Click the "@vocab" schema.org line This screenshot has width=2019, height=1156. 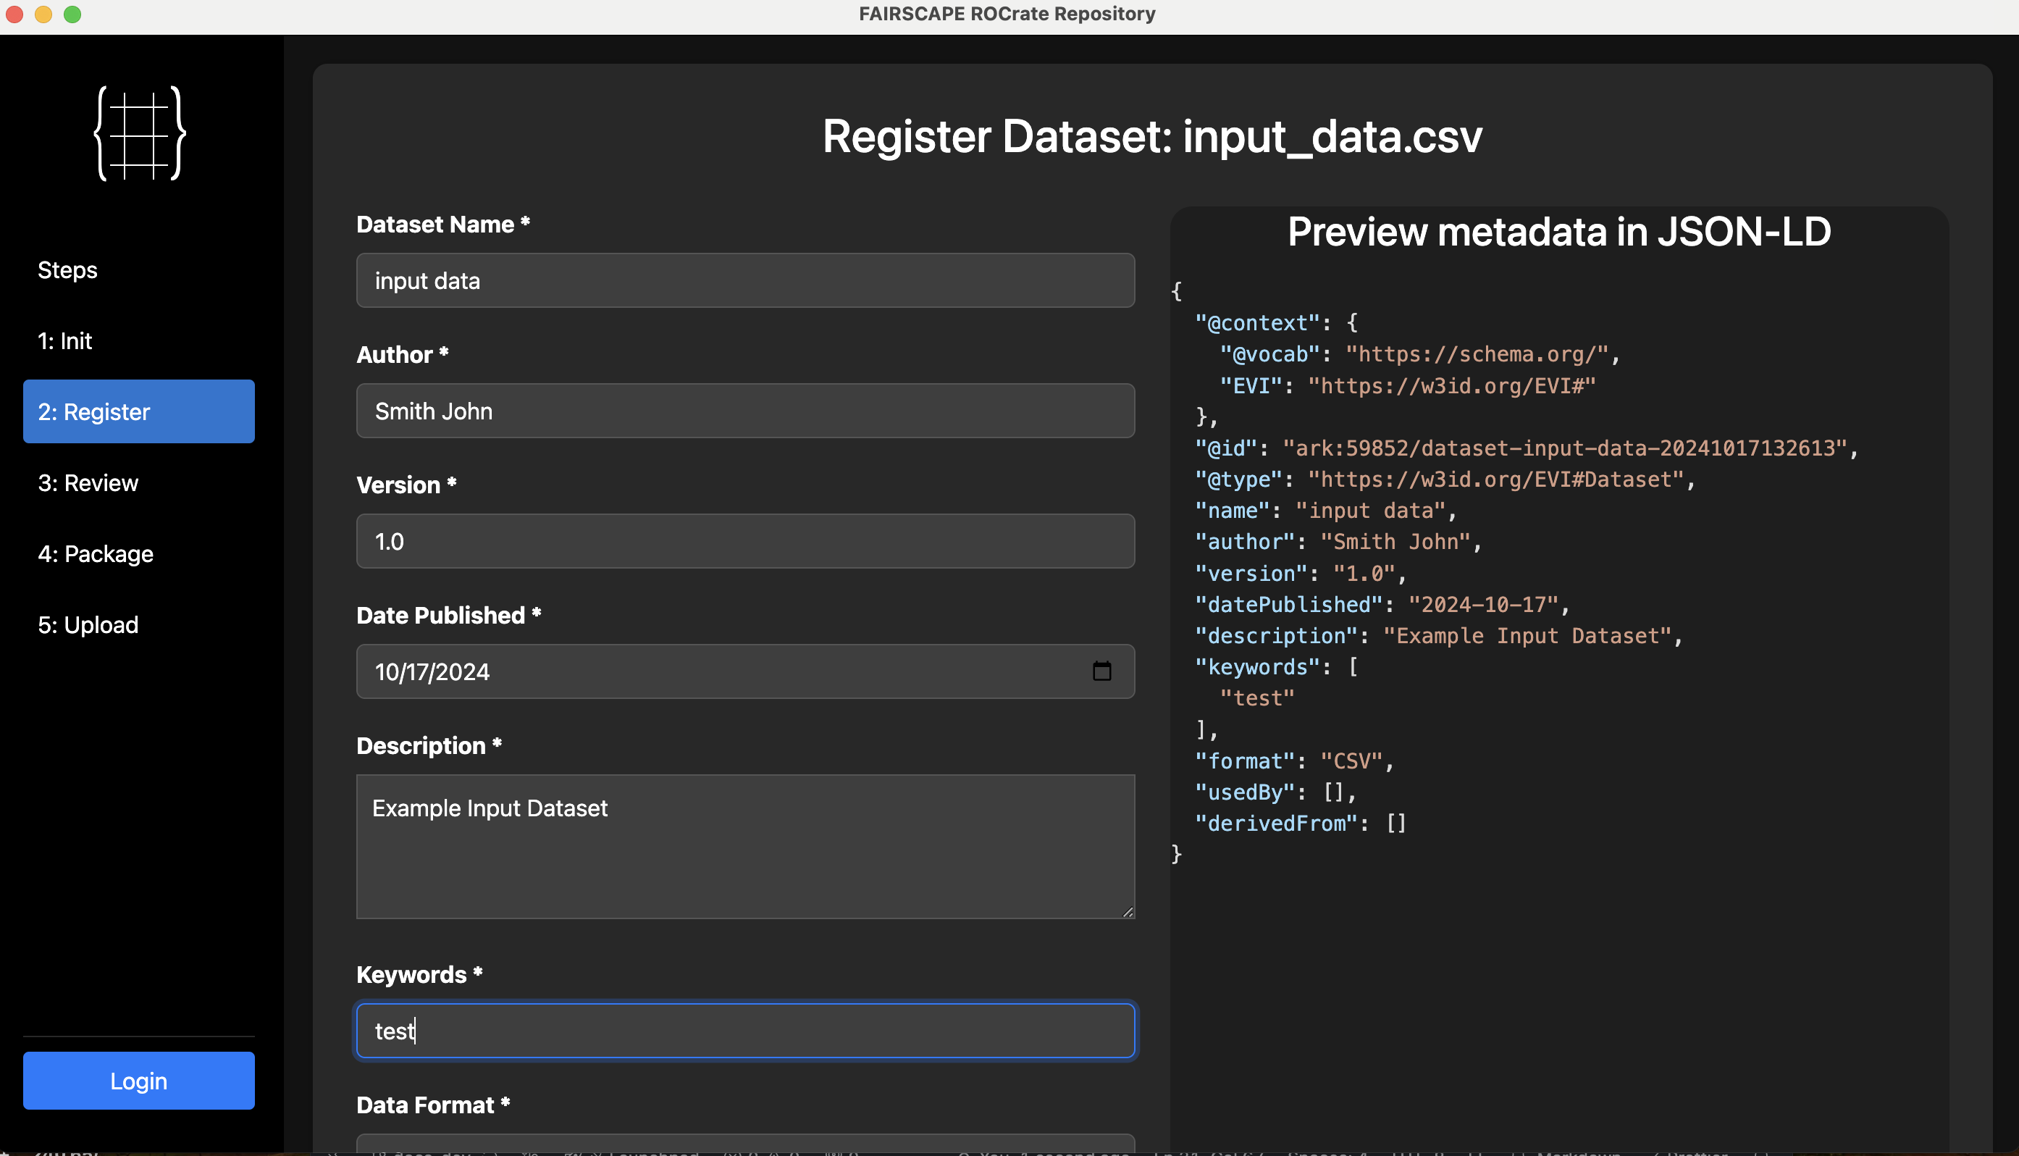point(1419,355)
